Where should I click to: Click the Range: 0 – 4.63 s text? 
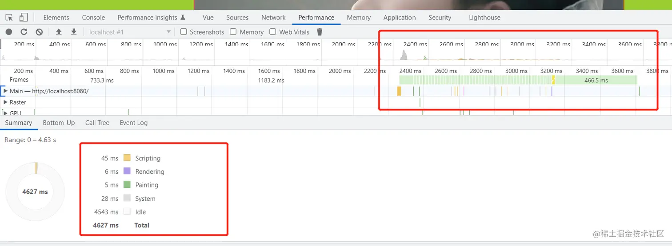(x=30, y=140)
